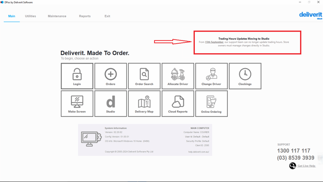Screen dimensions: 323x182
Task: Click the Copyright Deliverit Software text
Action: click(129, 151)
